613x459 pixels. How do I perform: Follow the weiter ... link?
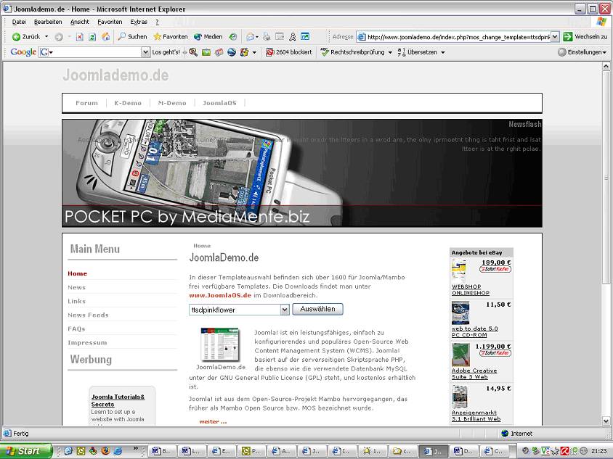tap(213, 421)
